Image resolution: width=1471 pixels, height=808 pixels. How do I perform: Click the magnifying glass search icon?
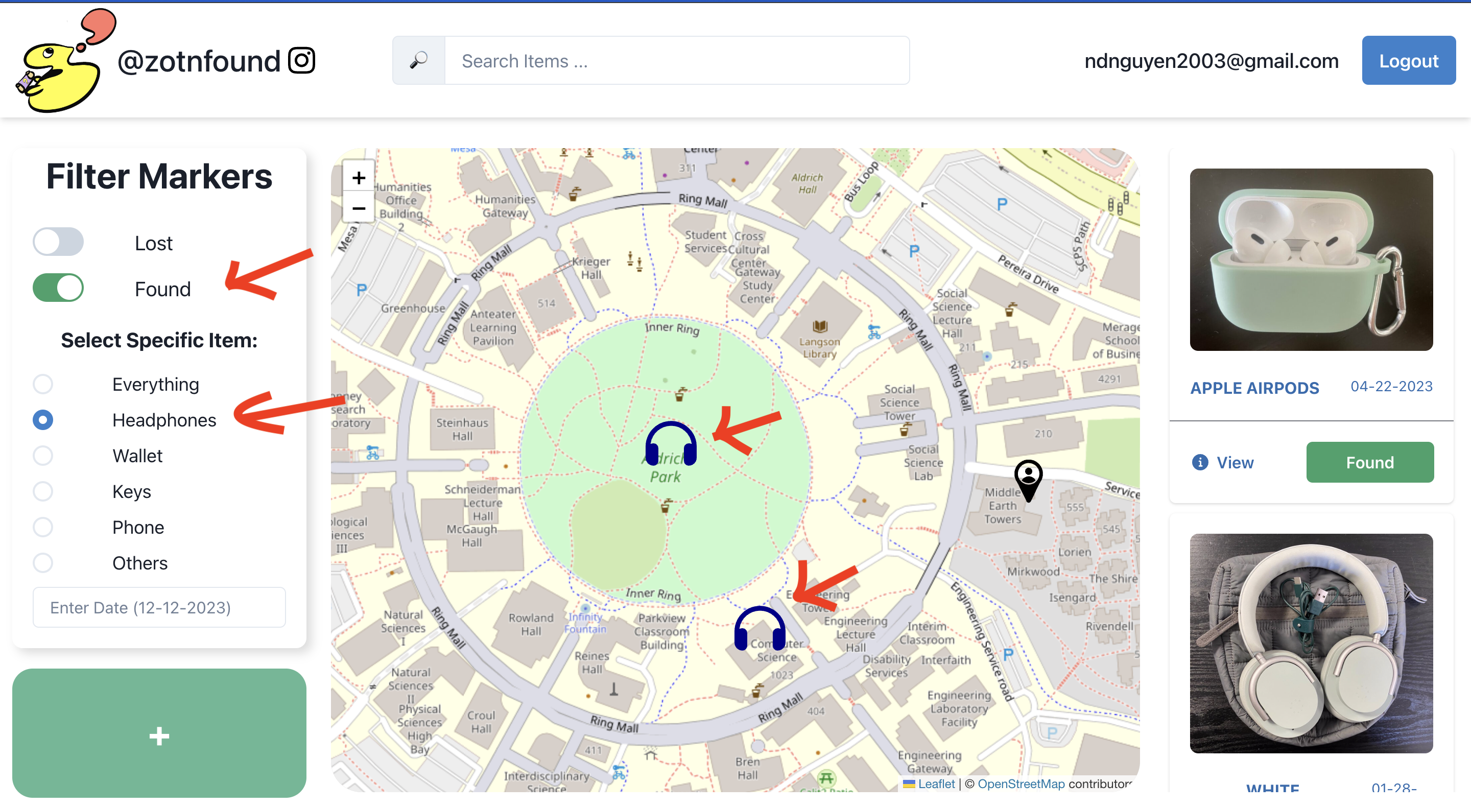[419, 61]
